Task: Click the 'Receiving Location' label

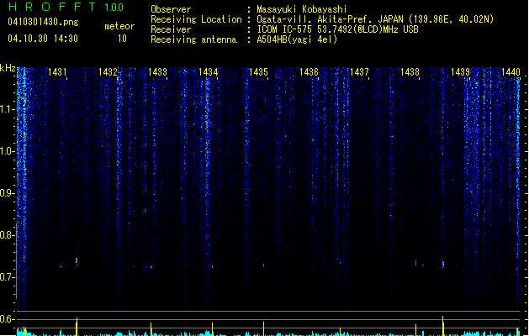Action: (196, 19)
